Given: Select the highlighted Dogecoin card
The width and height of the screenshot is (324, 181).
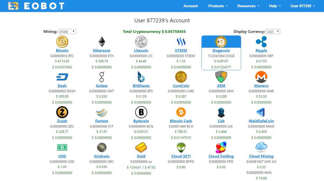Looking at the screenshot, I should point(221,53).
